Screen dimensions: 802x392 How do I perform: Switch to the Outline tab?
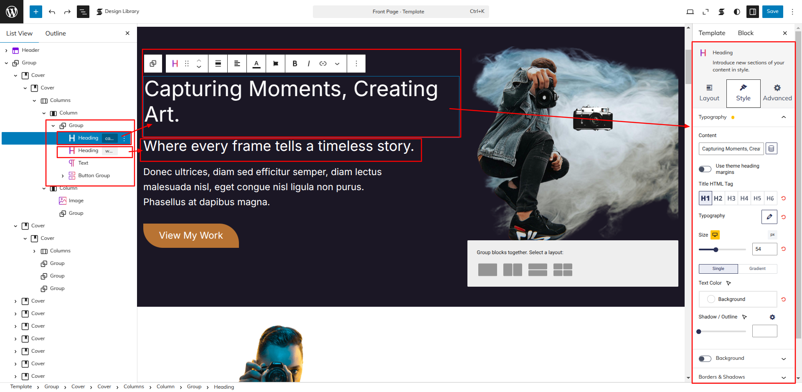(x=56, y=33)
